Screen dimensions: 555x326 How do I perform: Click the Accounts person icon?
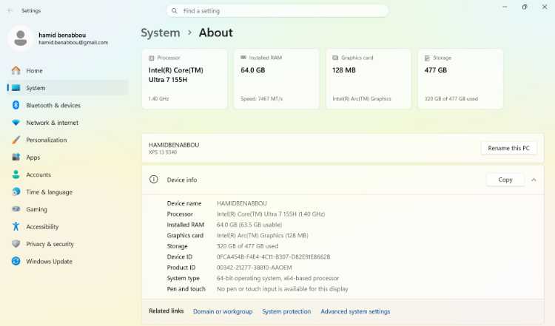pyautogui.click(x=16, y=174)
